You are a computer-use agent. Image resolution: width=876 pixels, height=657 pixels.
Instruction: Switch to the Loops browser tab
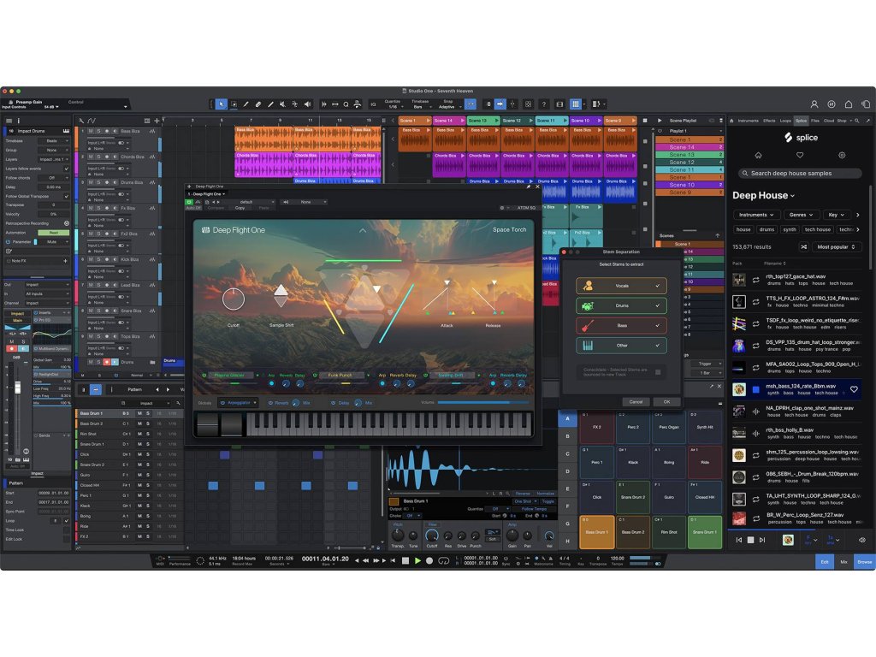click(x=785, y=121)
